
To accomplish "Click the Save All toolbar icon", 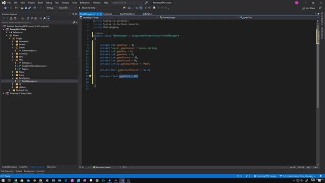I will point(29,8).
